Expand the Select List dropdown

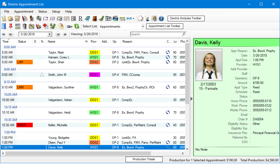(143, 27)
